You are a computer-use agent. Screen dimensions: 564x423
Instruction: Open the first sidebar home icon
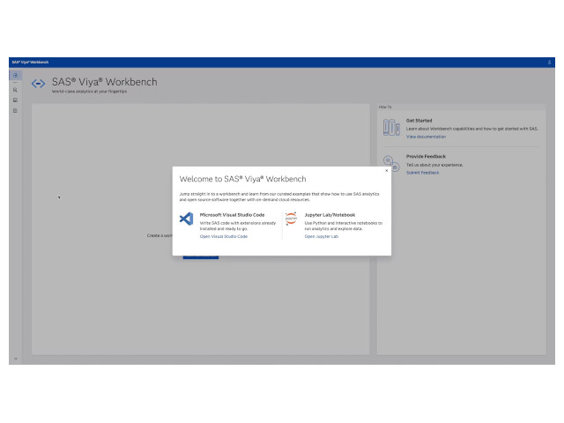(x=15, y=77)
